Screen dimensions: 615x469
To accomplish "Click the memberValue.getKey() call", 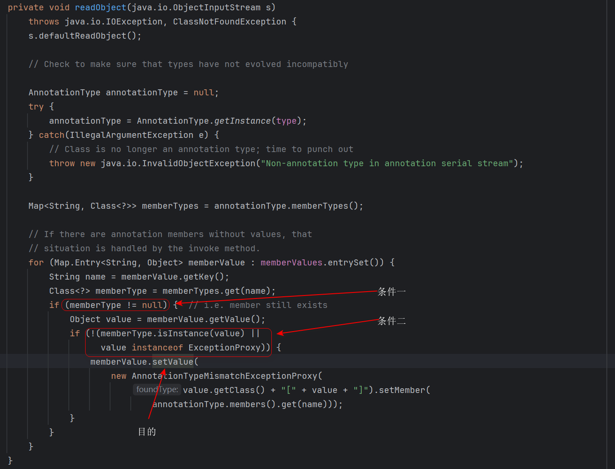I will tap(173, 277).
